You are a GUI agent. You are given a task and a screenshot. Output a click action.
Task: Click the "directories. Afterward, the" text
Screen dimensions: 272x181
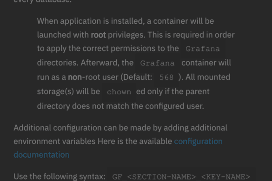pos(85,63)
